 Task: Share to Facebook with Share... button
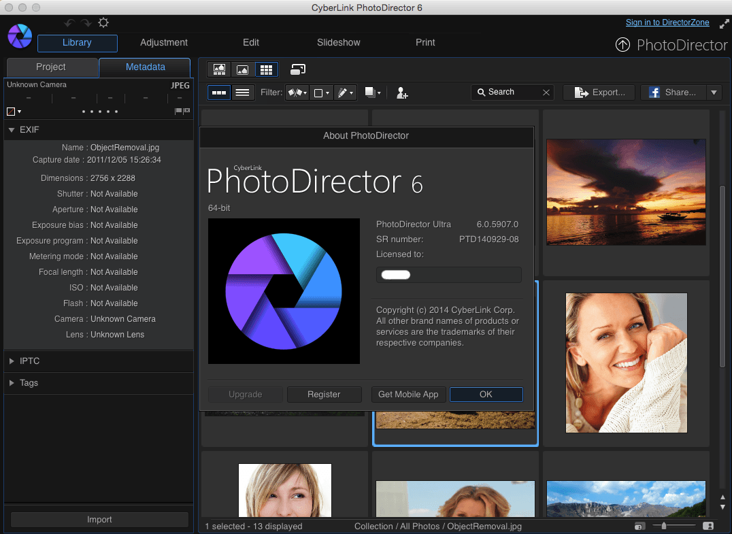[x=673, y=93]
